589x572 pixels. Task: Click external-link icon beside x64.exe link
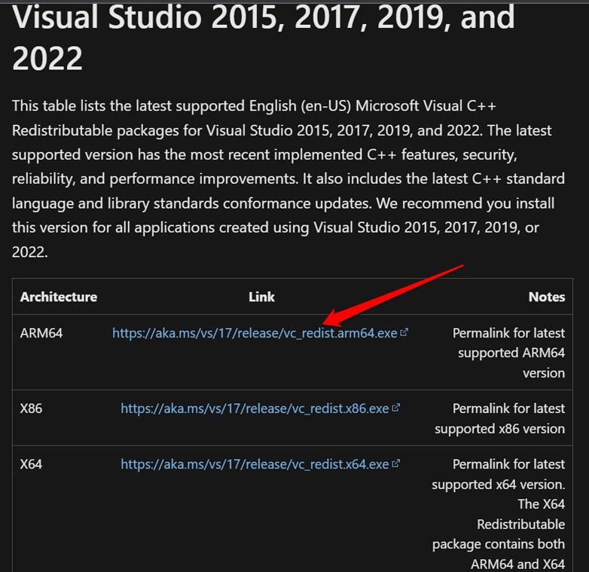(395, 464)
